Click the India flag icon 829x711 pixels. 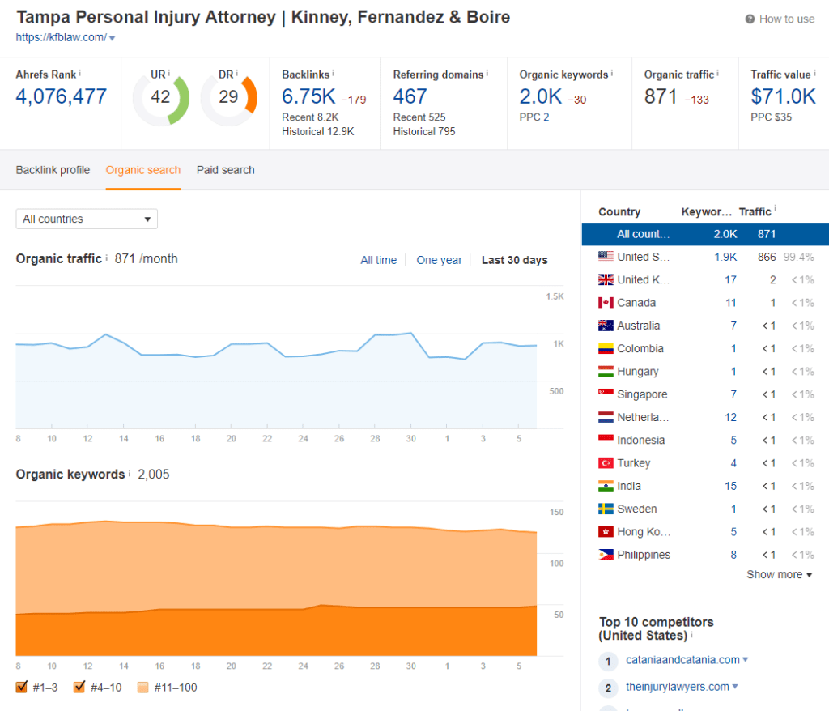click(606, 486)
